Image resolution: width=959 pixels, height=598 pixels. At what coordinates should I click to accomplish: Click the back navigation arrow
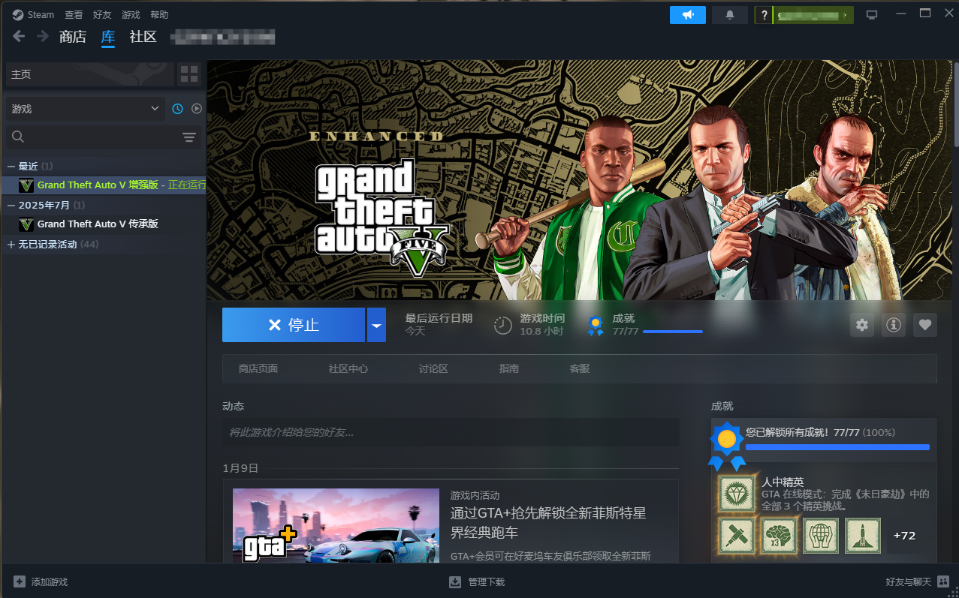19,37
